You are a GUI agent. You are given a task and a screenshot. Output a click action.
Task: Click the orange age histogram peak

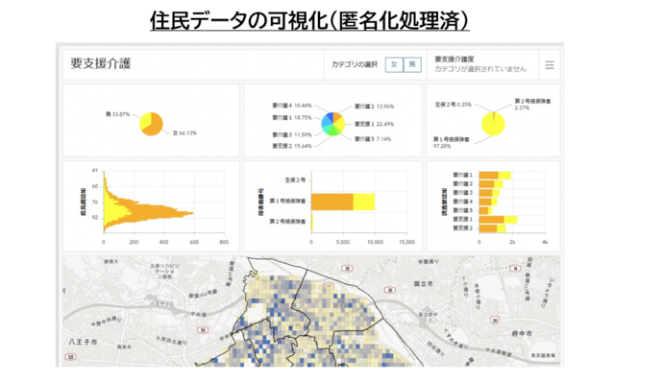pyautogui.click(x=169, y=212)
